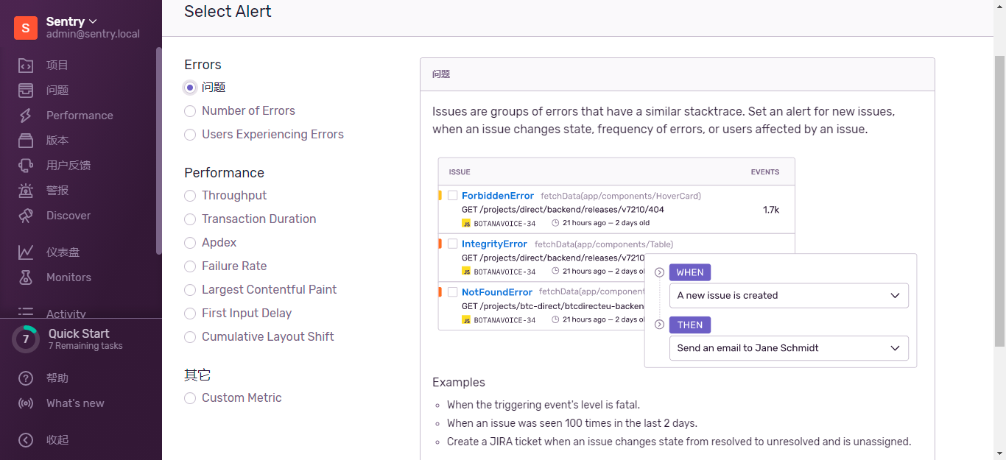Open the 'A new issue is created' dropdown
The width and height of the screenshot is (1006, 460).
pyautogui.click(x=789, y=296)
